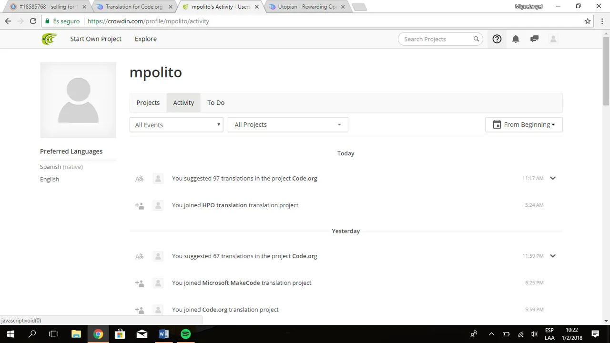Open Word from taskbar
610x343 pixels.
coord(164,334)
